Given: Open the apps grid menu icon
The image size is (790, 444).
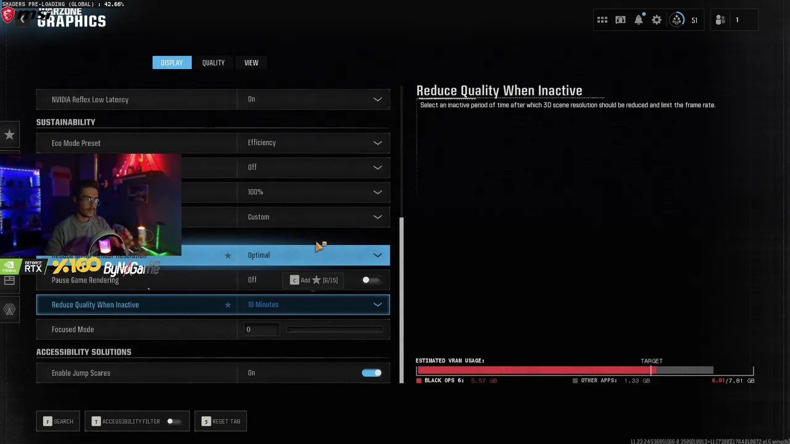Looking at the screenshot, I should 602,20.
